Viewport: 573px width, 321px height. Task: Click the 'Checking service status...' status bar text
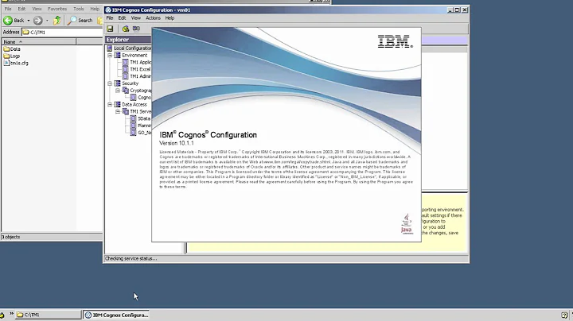[x=131, y=258]
